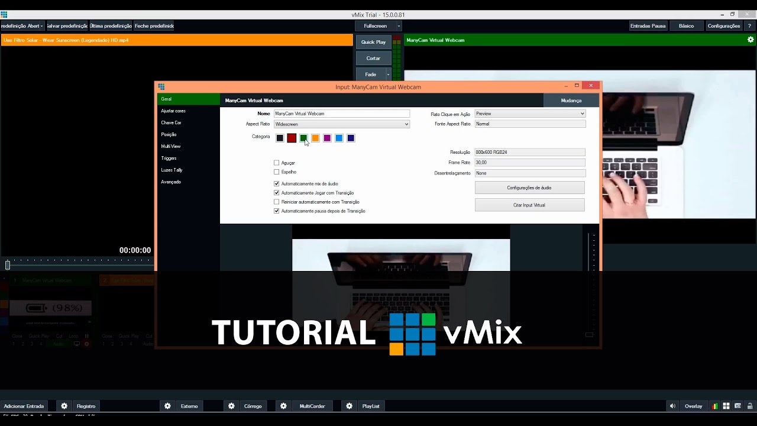Open the Desentrelaçamento None field

pos(530,173)
